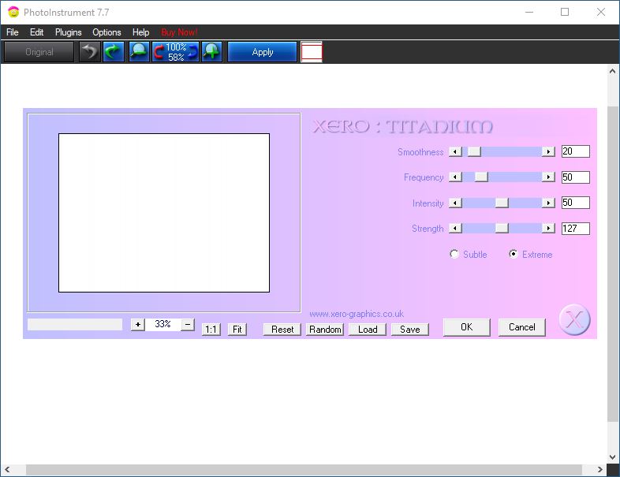Click the Intensity slider thumb
620x477 pixels.
502,203
